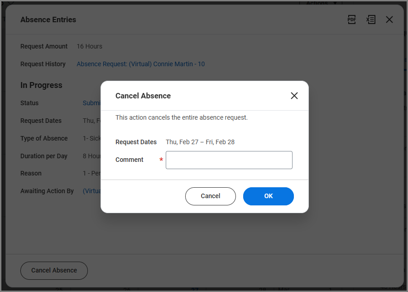Screen dimensions: 408x292
Task: Click the Thu, Feb 27 – Fri, Feb 28 dates
Action: tap(200, 142)
